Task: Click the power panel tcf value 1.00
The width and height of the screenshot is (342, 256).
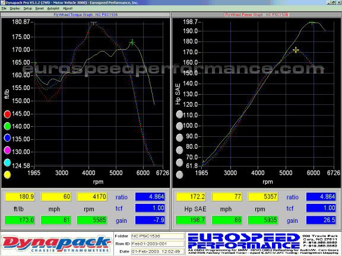Action: [x=321, y=208]
